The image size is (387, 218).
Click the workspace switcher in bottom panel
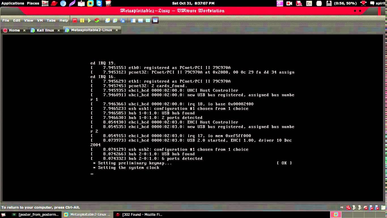(336, 214)
